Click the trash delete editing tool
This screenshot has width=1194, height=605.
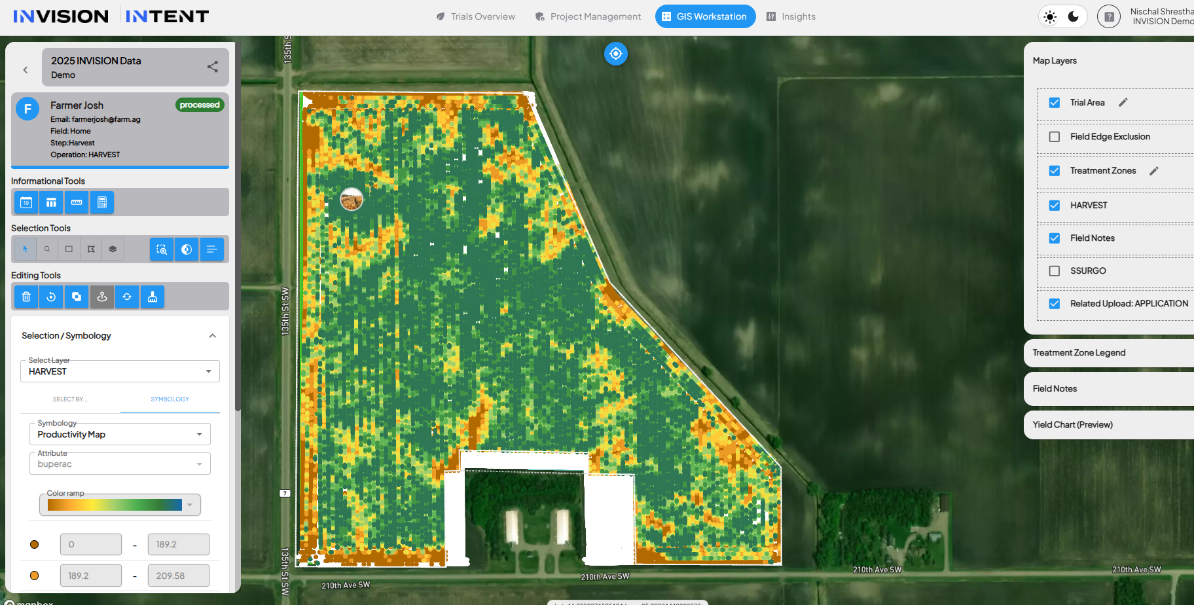(x=26, y=297)
